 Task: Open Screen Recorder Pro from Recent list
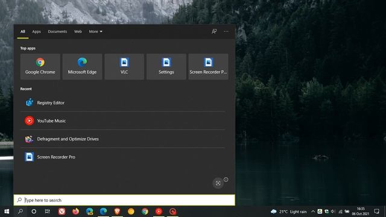tap(122, 157)
